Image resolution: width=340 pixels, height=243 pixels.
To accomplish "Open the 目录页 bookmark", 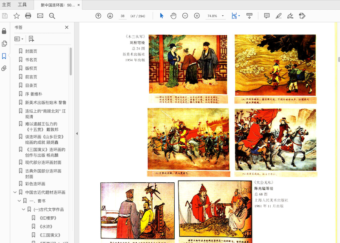I will 31,86.
